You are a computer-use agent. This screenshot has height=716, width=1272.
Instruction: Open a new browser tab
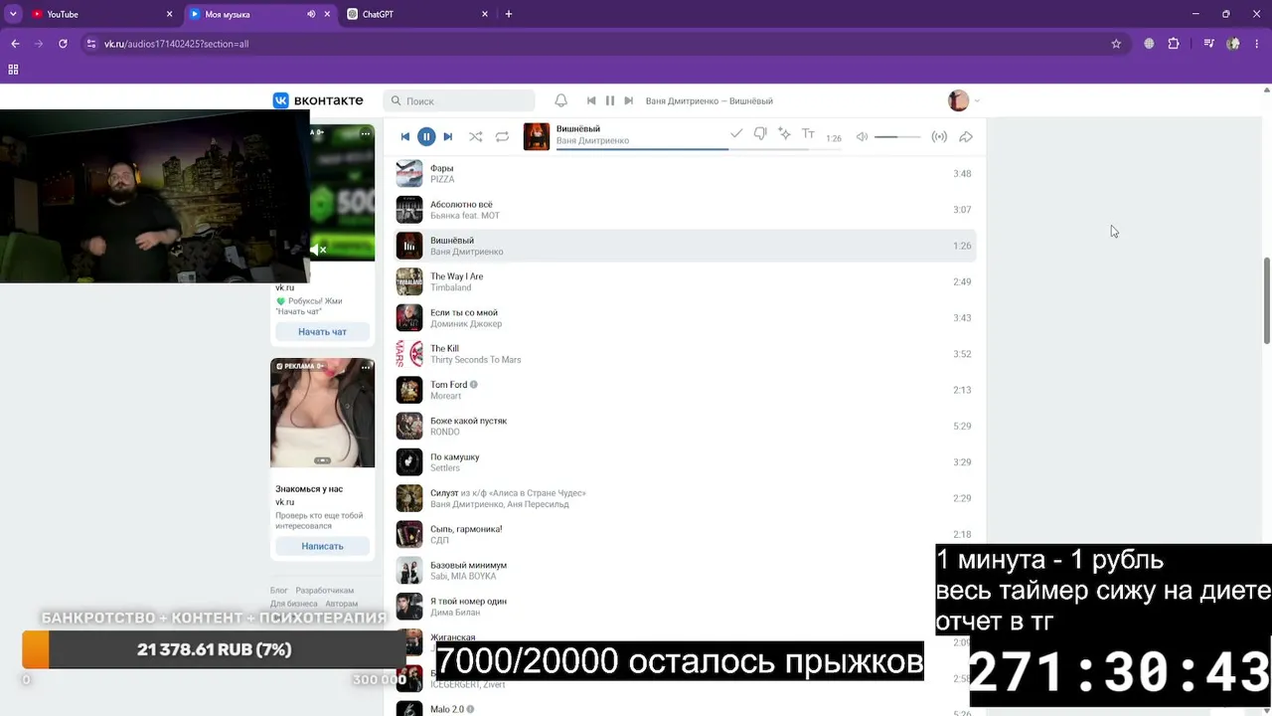509,14
